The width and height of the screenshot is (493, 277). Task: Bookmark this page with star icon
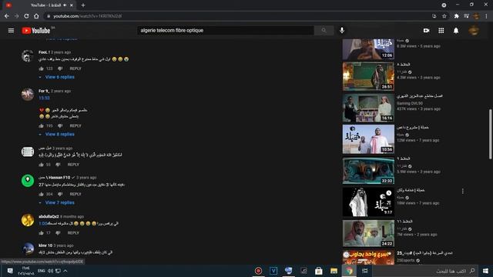pos(444,16)
